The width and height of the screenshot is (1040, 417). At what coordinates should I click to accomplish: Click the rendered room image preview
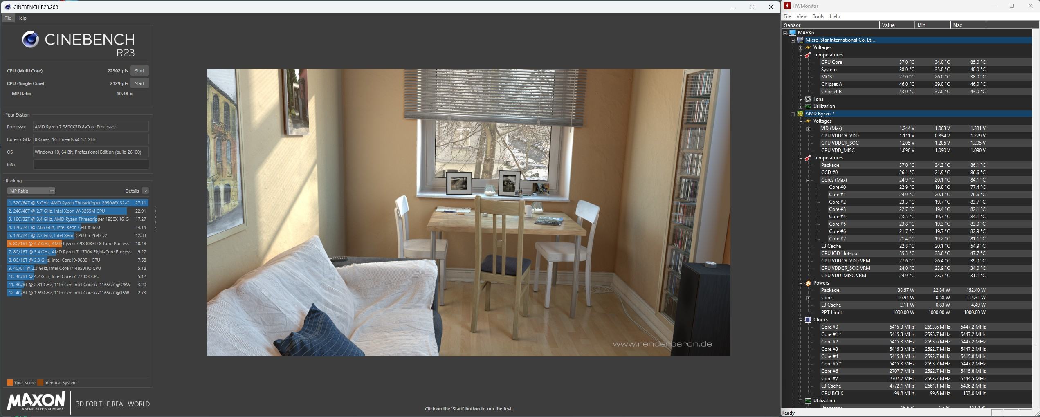pos(468,213)
